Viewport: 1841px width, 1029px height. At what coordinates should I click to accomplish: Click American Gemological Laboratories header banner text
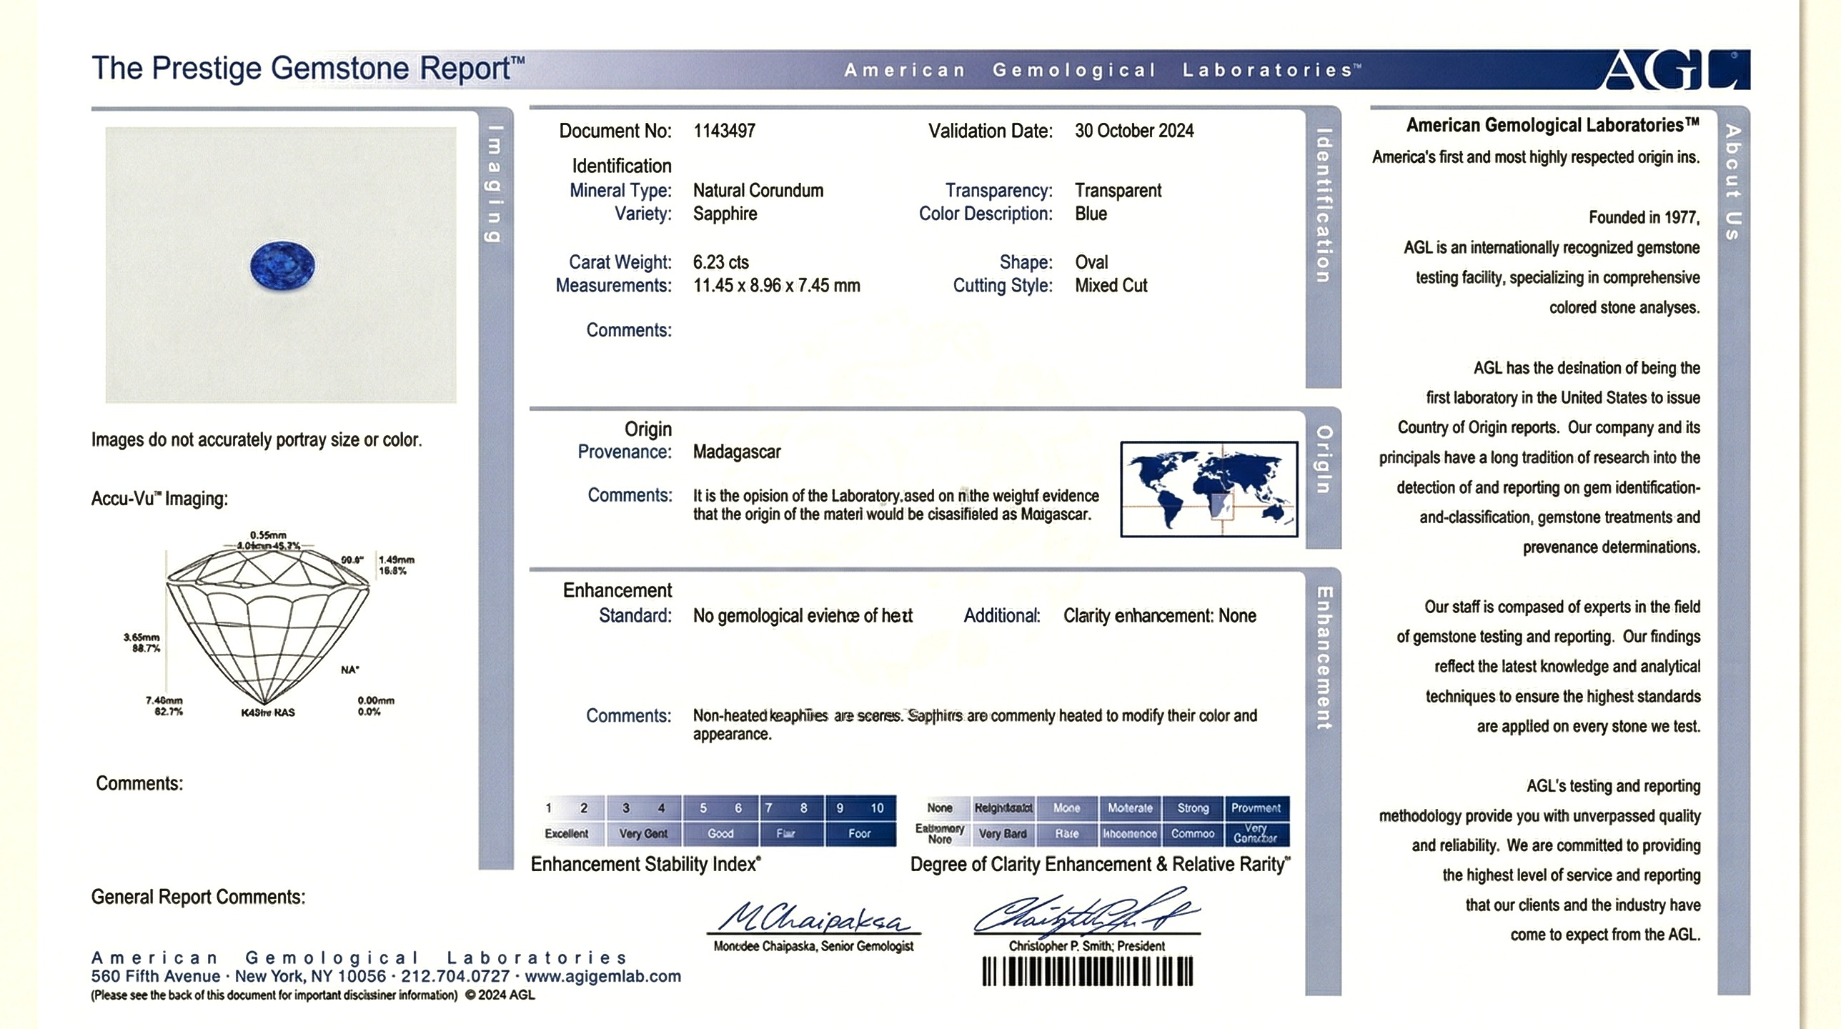1103,70
